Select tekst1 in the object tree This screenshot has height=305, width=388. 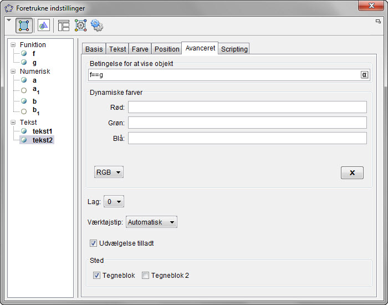coord(42,131)
